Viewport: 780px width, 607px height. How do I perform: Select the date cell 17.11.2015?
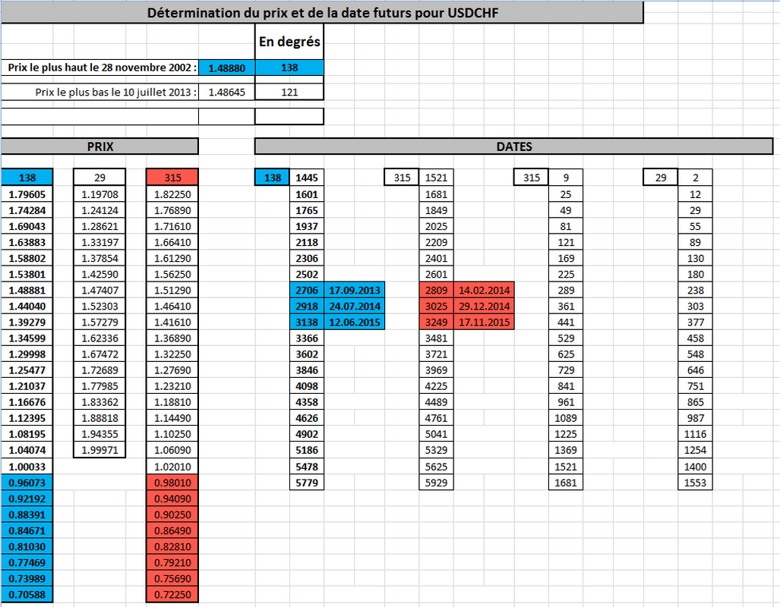tap(484, 322)
